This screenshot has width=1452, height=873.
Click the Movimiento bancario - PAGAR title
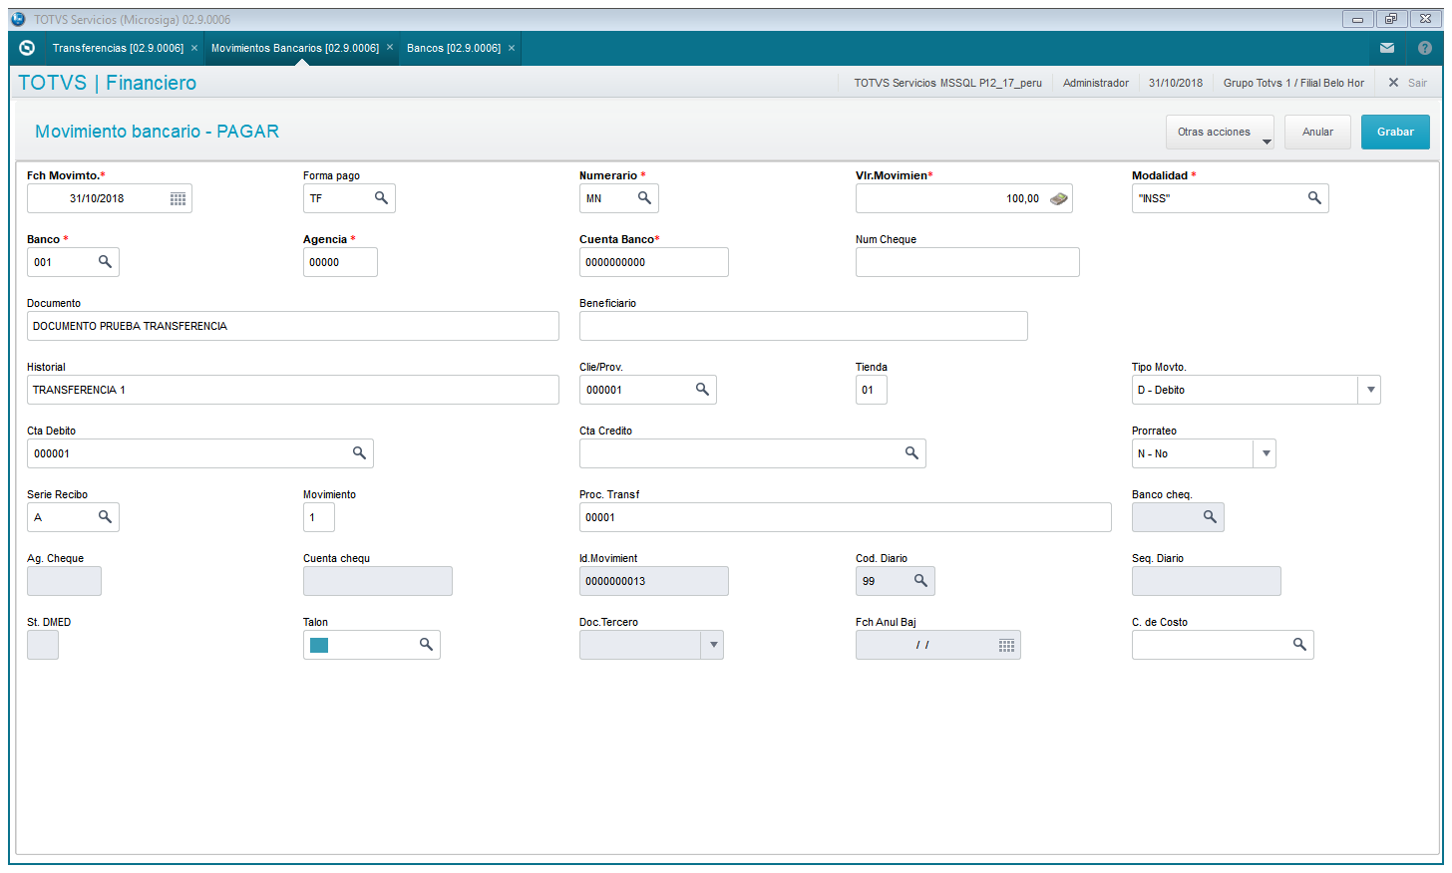click(x=157, y=132)
